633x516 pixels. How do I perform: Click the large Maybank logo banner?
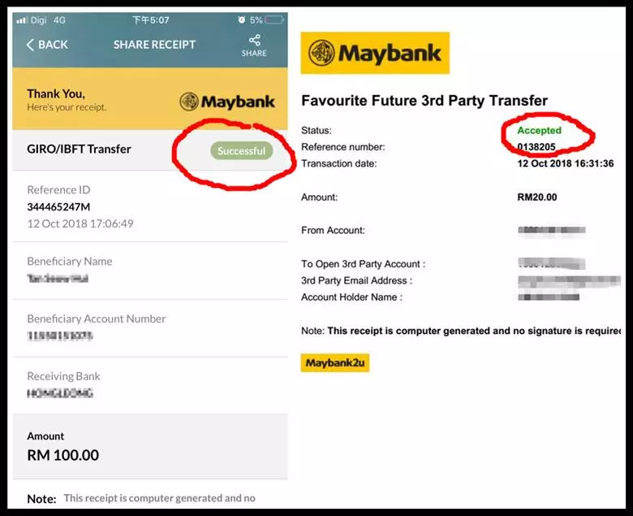(375, 53)
